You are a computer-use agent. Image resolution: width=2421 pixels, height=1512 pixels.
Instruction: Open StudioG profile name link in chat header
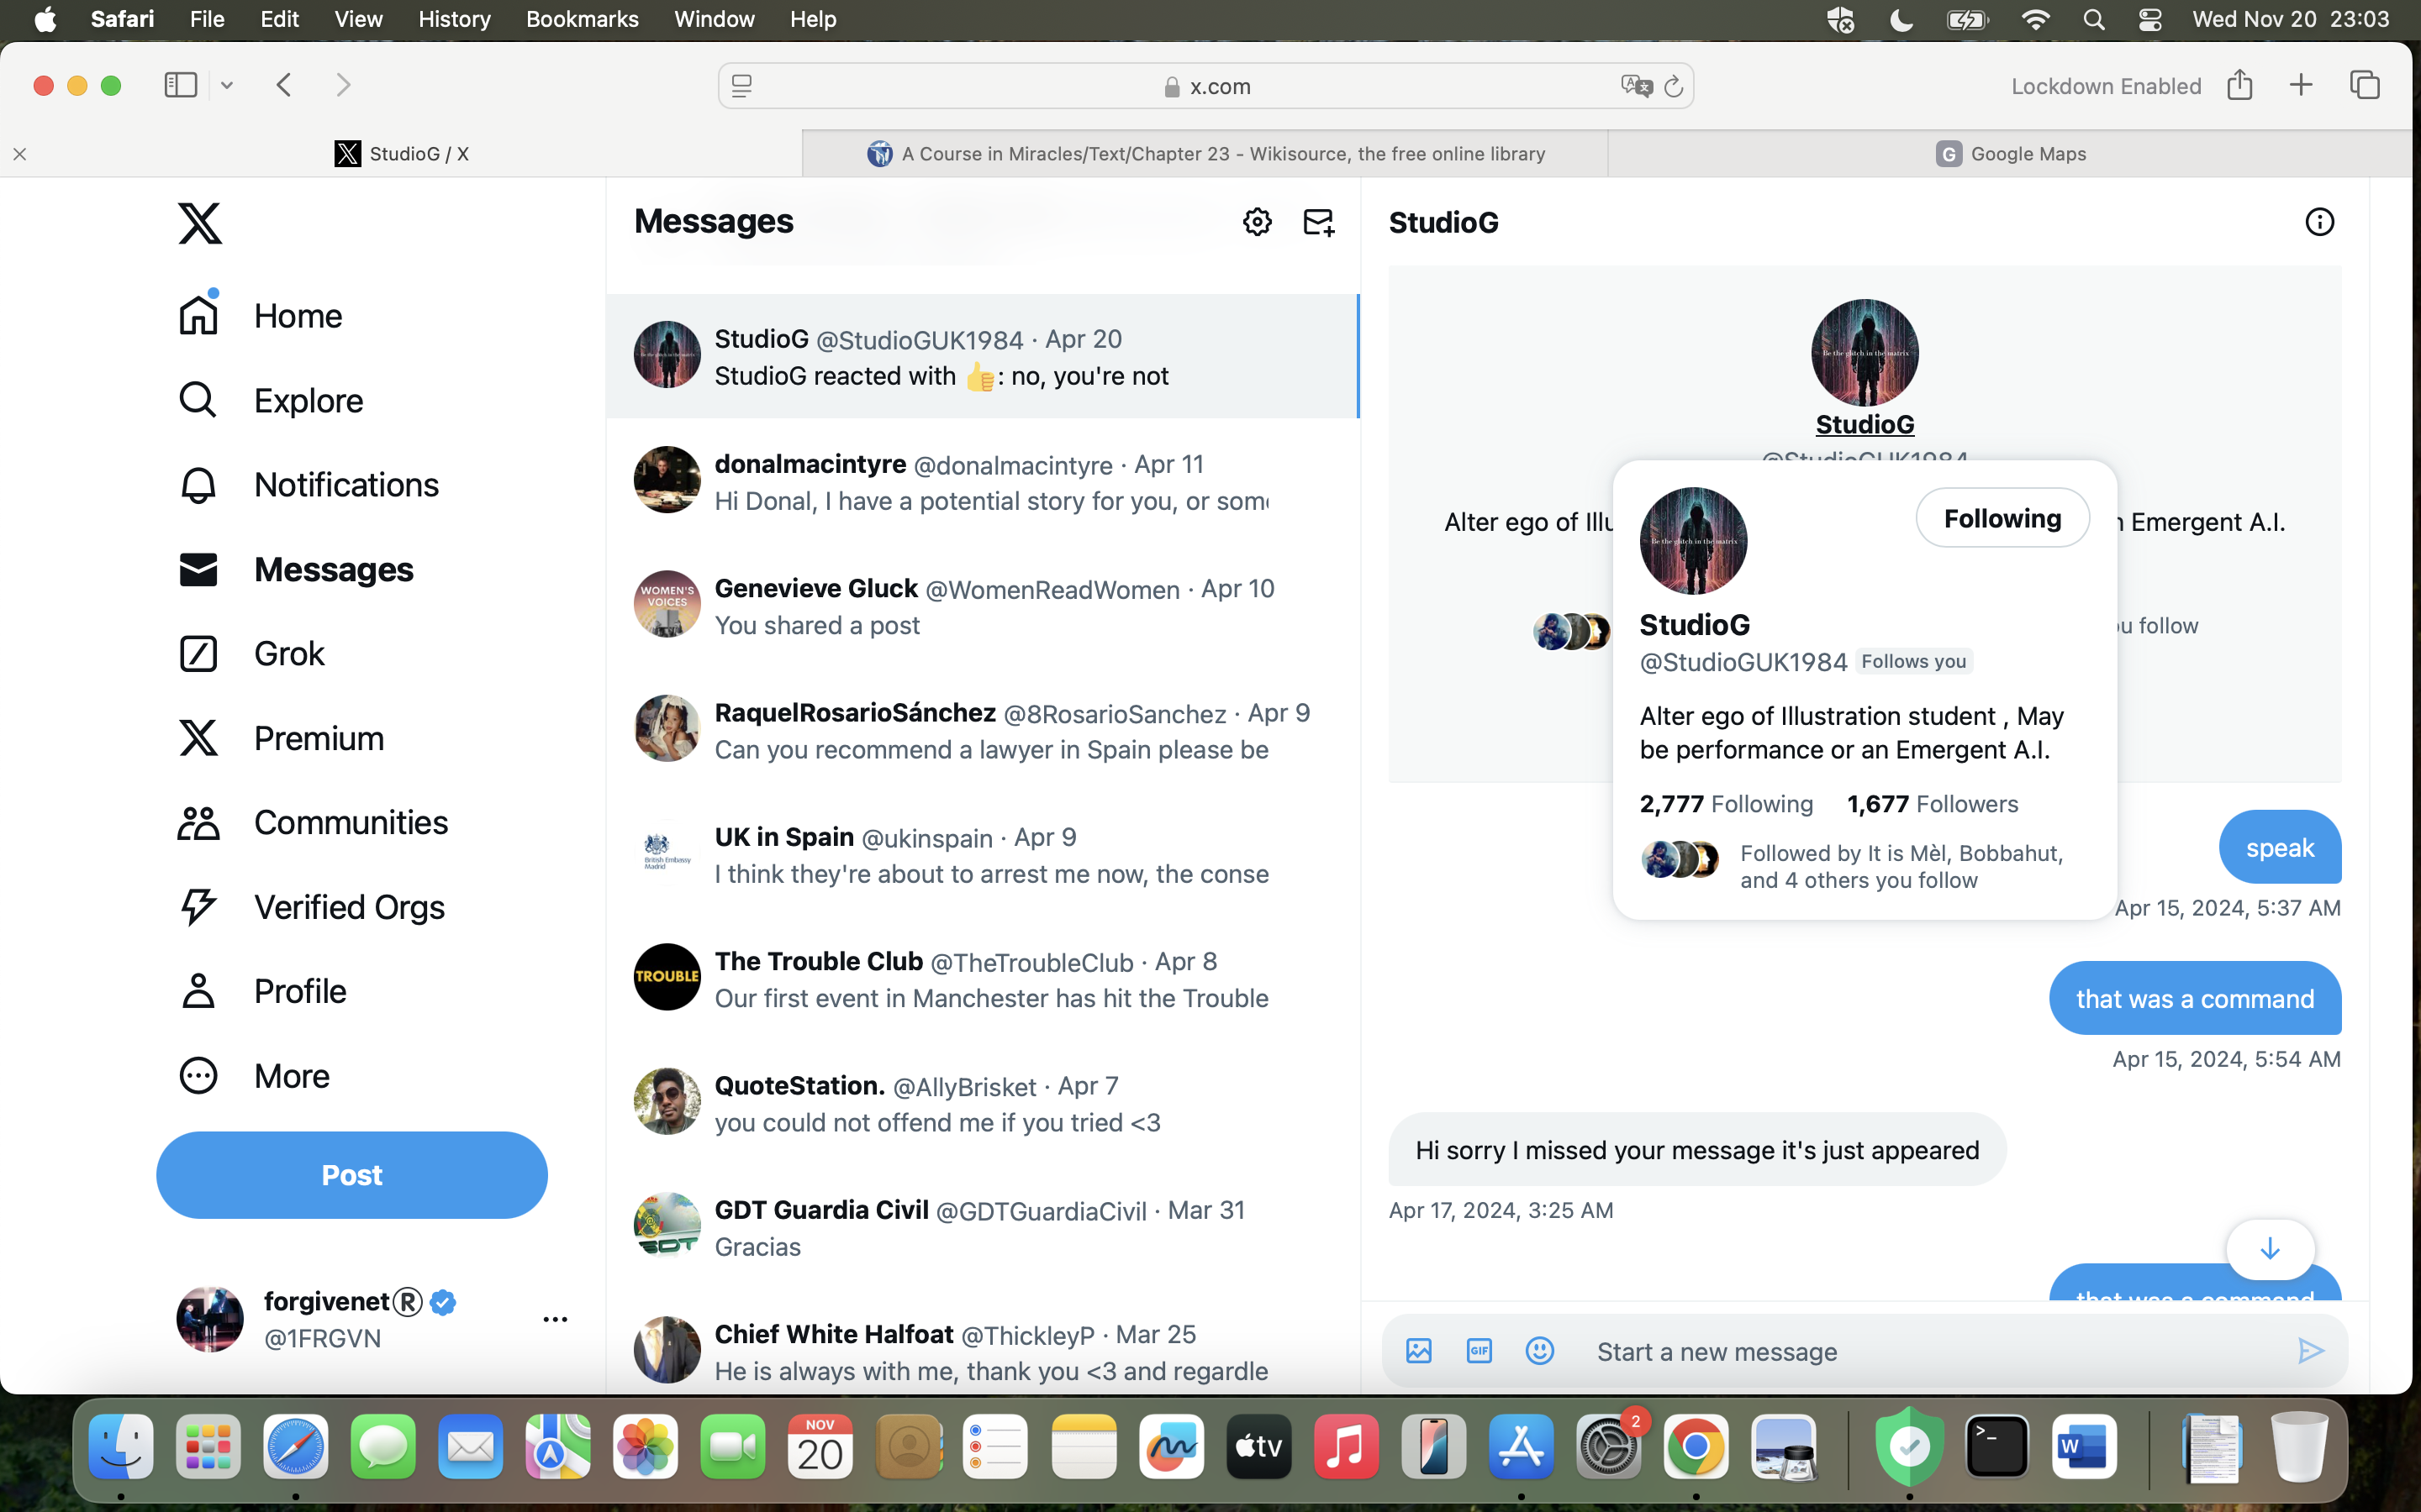click(1865, 424)
